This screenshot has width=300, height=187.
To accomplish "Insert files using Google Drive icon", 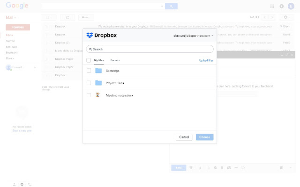I will [x=215, y=168].
